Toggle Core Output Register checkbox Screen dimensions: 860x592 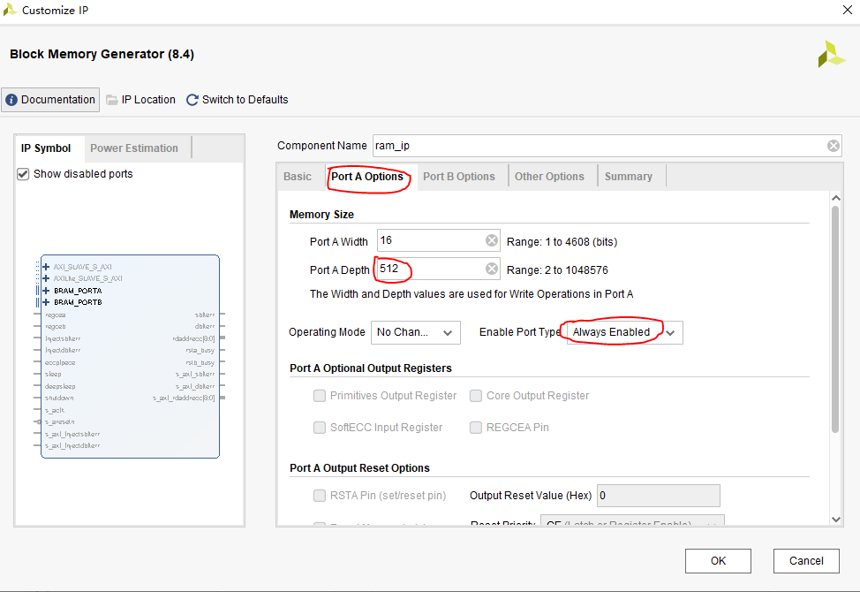tap(476, 396)
